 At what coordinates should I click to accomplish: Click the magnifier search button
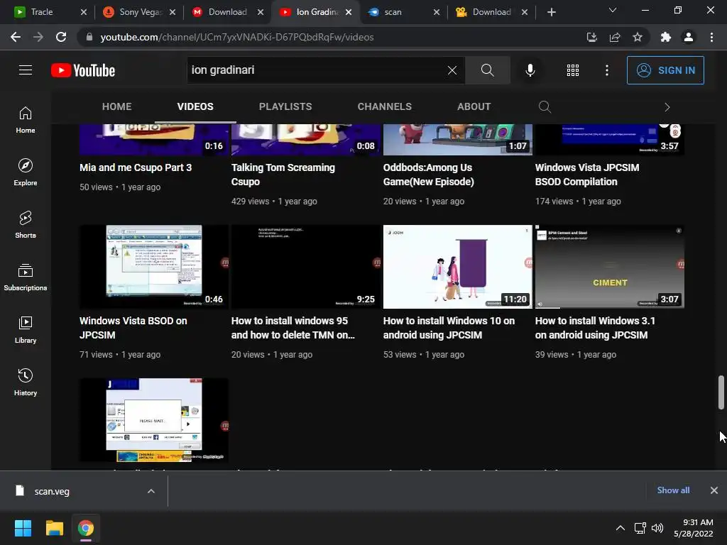[487, 70]
